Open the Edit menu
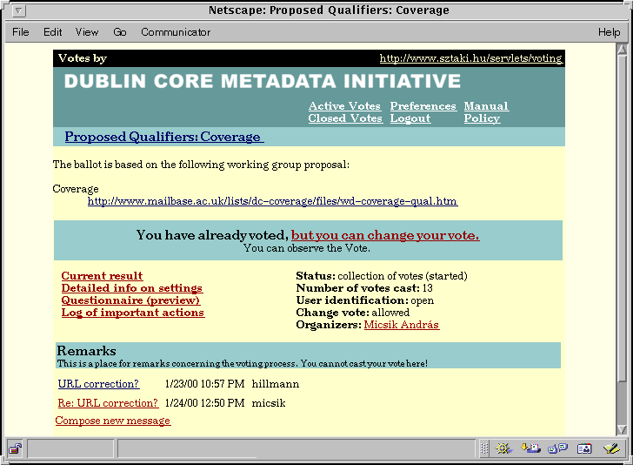The image size is (633, 465). 53,32
